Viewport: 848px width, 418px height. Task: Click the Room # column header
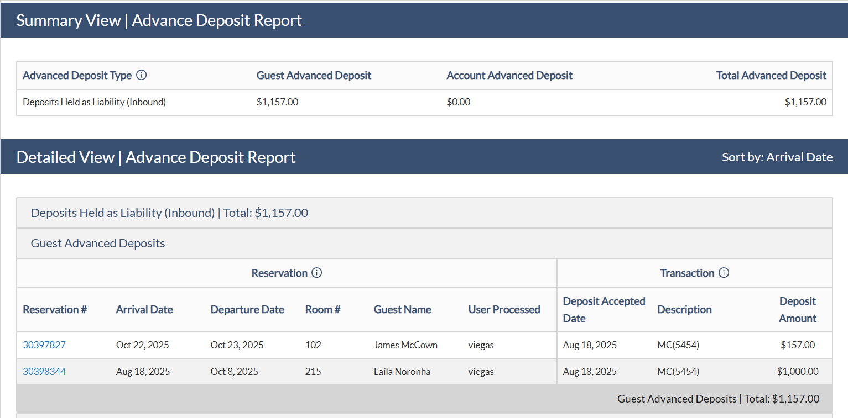[x=322, y=310]
